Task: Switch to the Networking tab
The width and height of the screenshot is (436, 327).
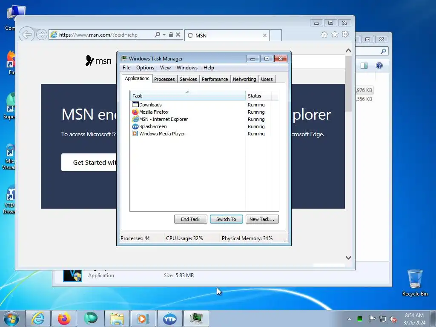Action: (244, 79)
